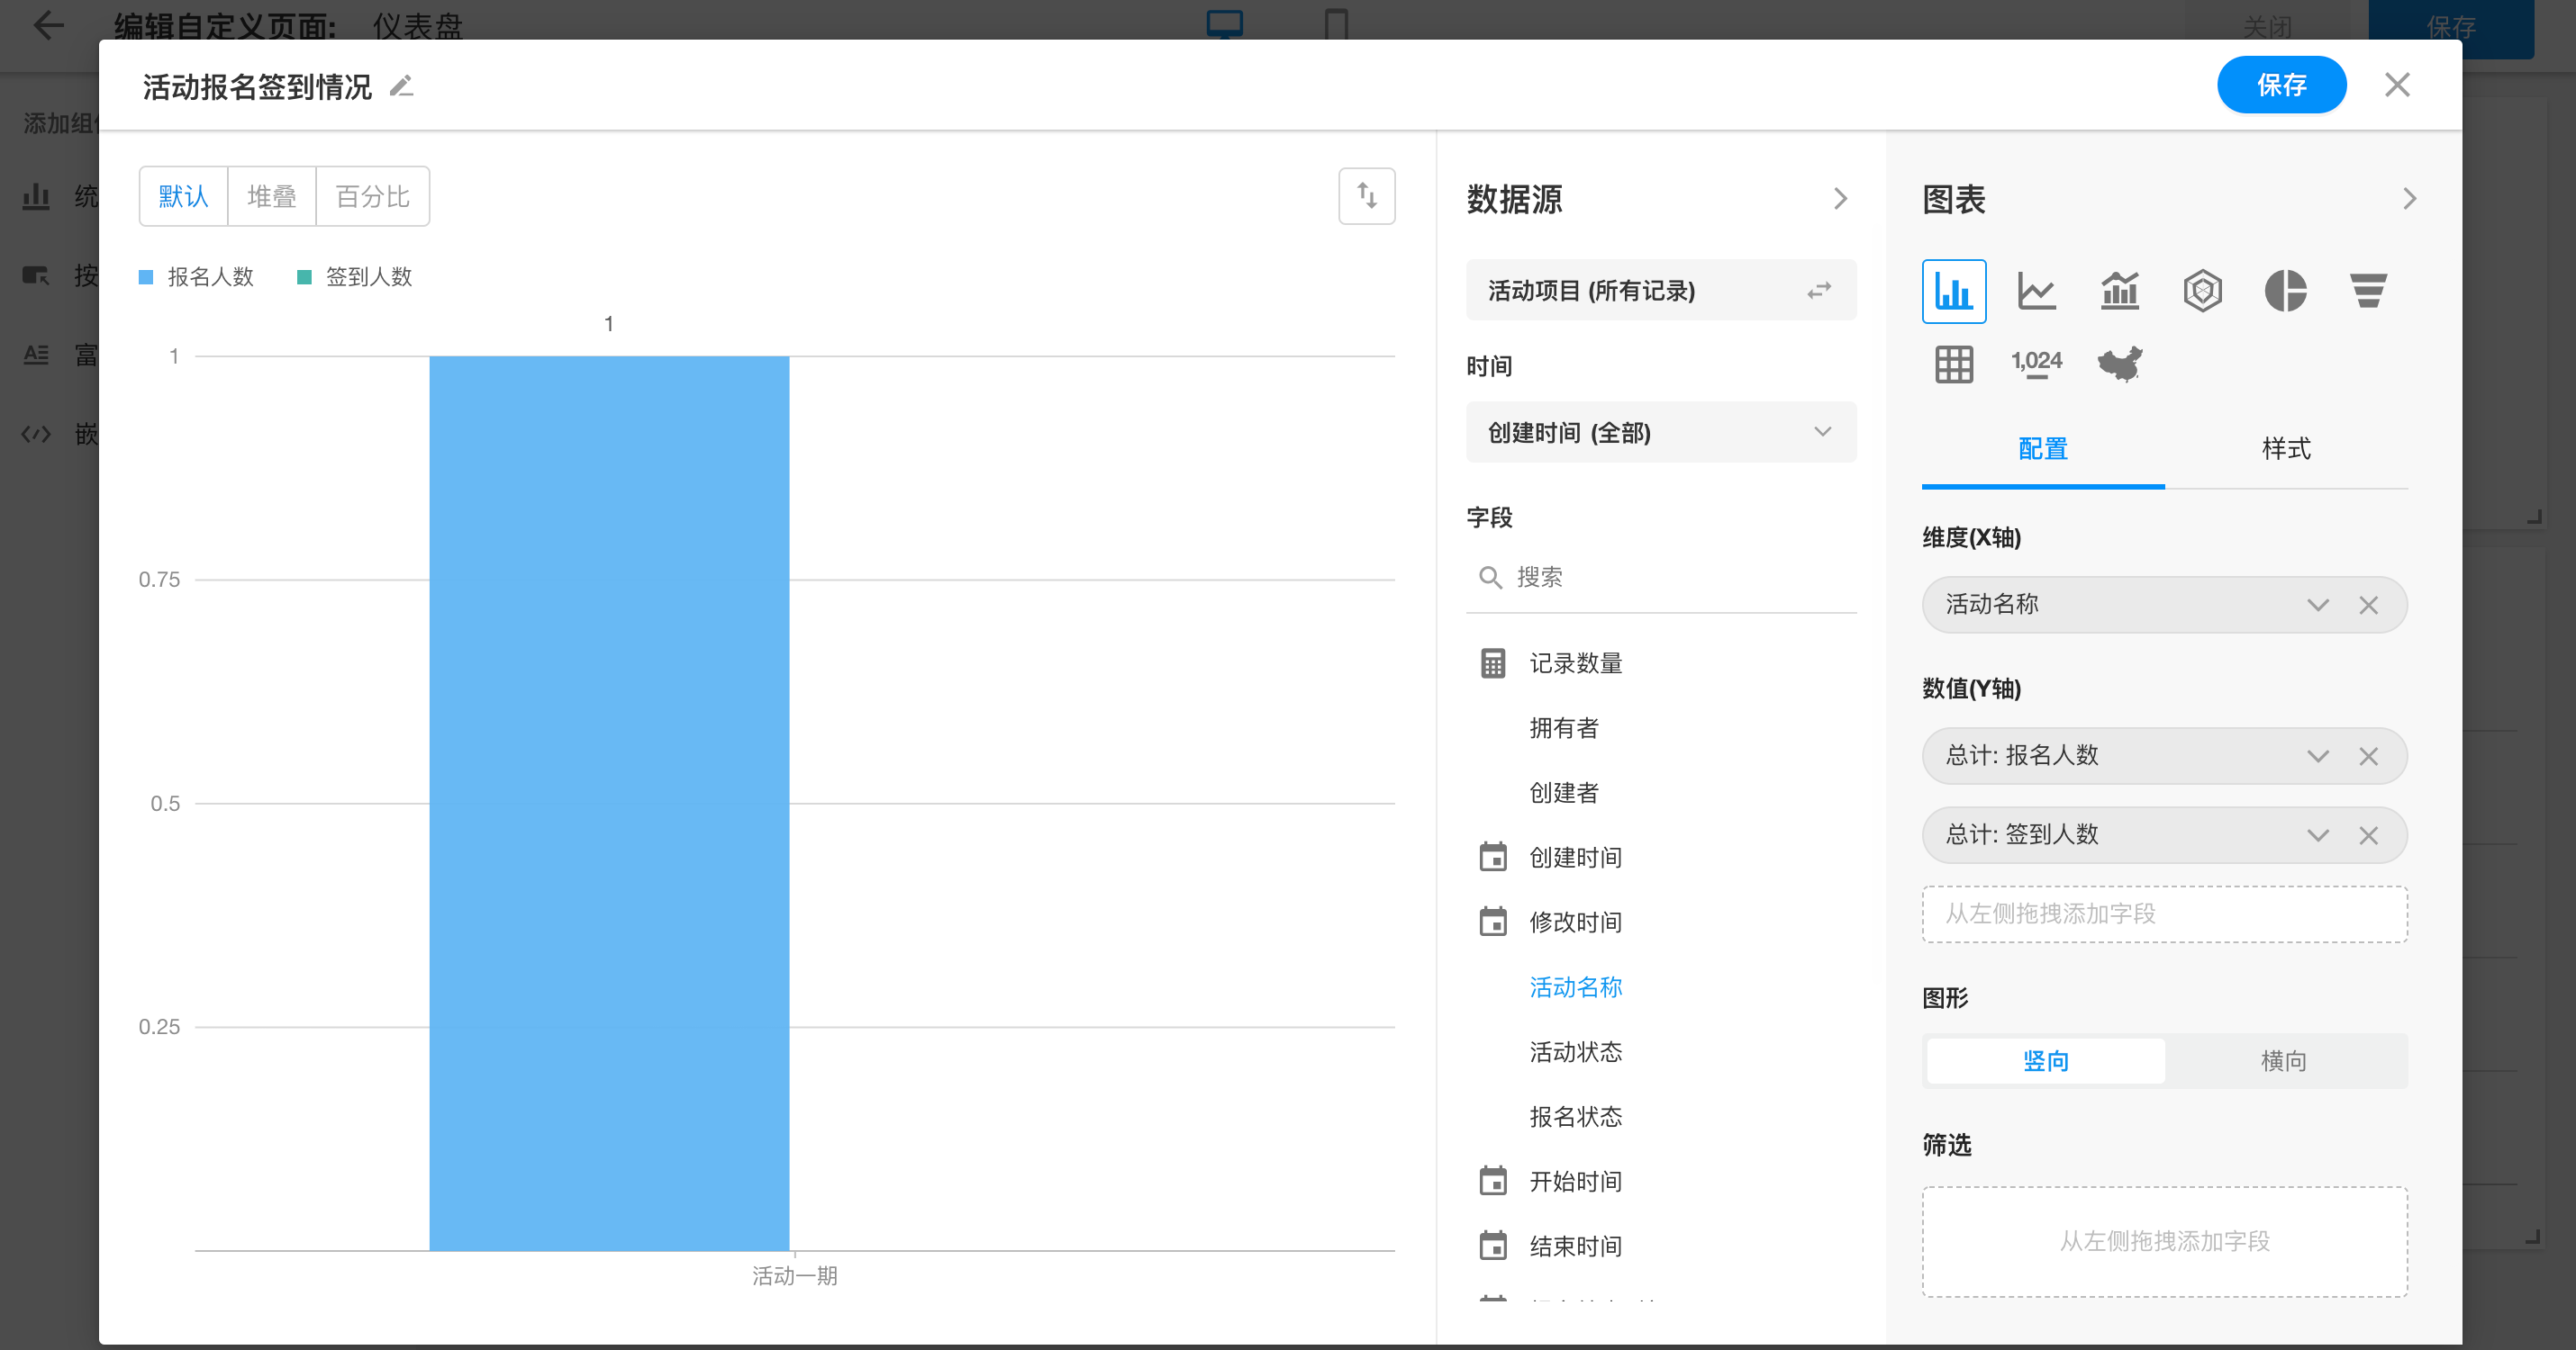This screenshot has height=1350, width=2576.
Task: Click the pencil icon to rename chart
Action: point(401,87)
